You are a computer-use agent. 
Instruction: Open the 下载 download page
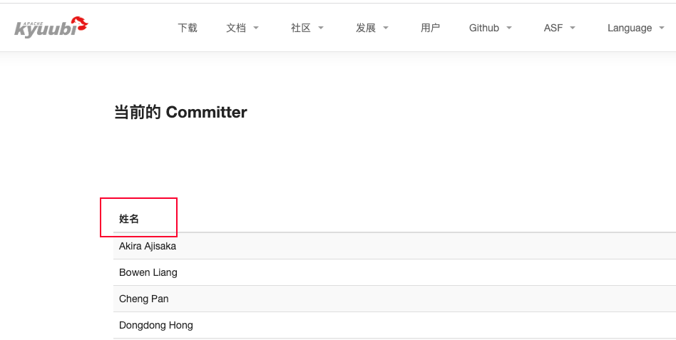(188, 28)
